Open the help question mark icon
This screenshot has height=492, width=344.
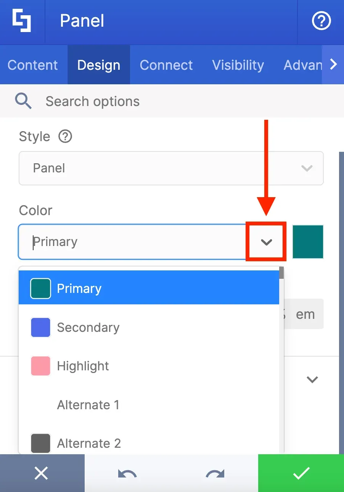(x=321, y=21)
